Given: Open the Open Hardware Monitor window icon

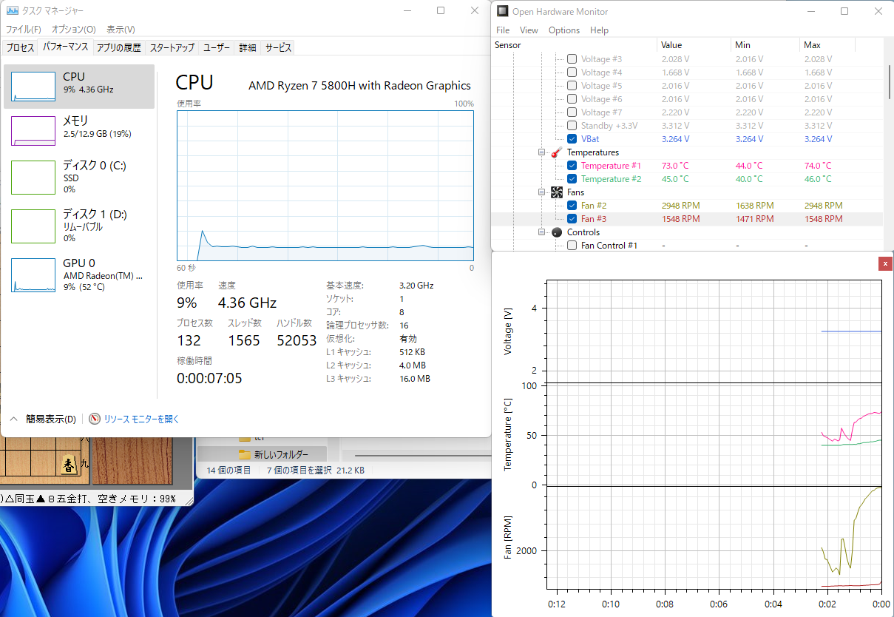Looking at the screenshot, I should pos(503,11).
